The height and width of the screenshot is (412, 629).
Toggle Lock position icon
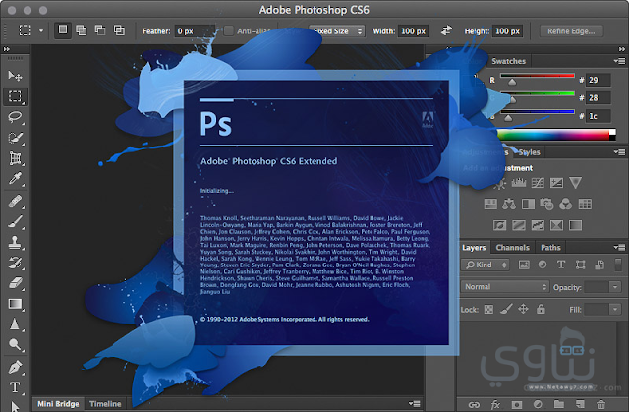[523, 309]
